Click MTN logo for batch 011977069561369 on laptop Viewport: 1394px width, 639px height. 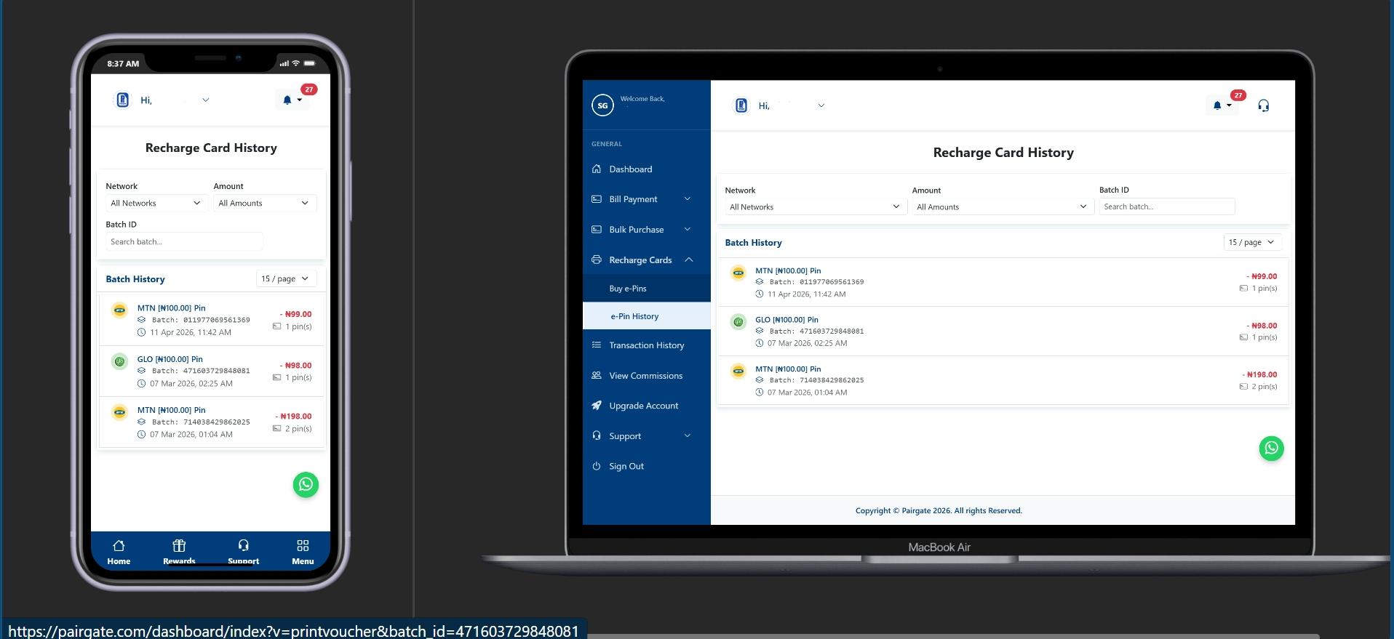(x=738, y=273)
